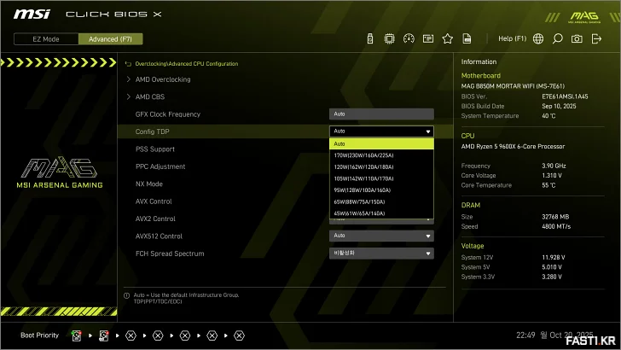621x350 pixels.
Task: Click BIOS version E7E61AMSI.1A45
Action: tap(565, 96)
